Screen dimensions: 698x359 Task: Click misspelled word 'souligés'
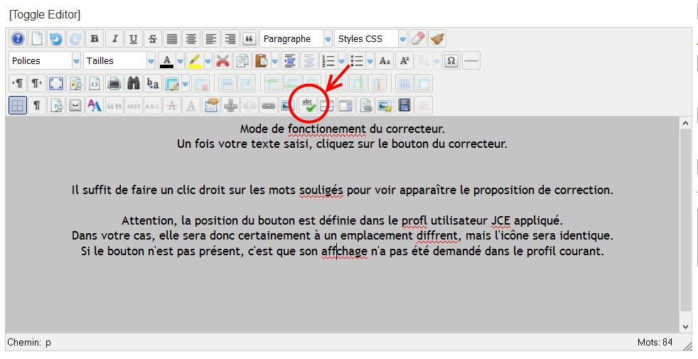click(321, 191)
